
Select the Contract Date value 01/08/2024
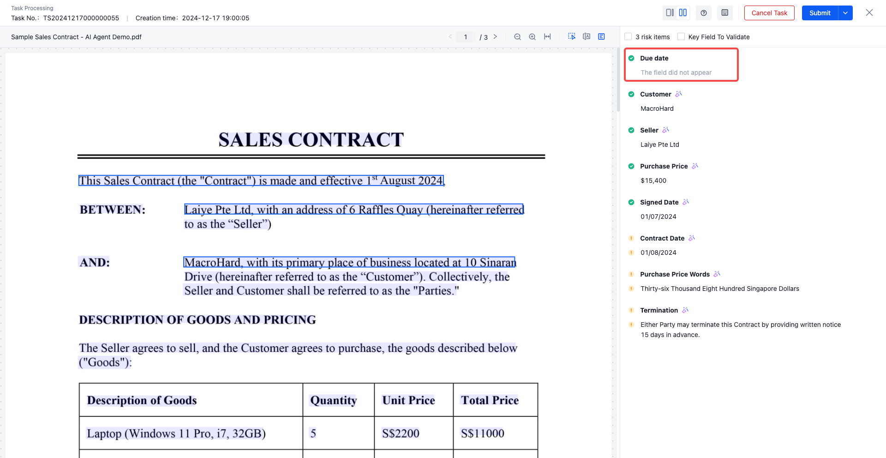click(x=659, y=253)
